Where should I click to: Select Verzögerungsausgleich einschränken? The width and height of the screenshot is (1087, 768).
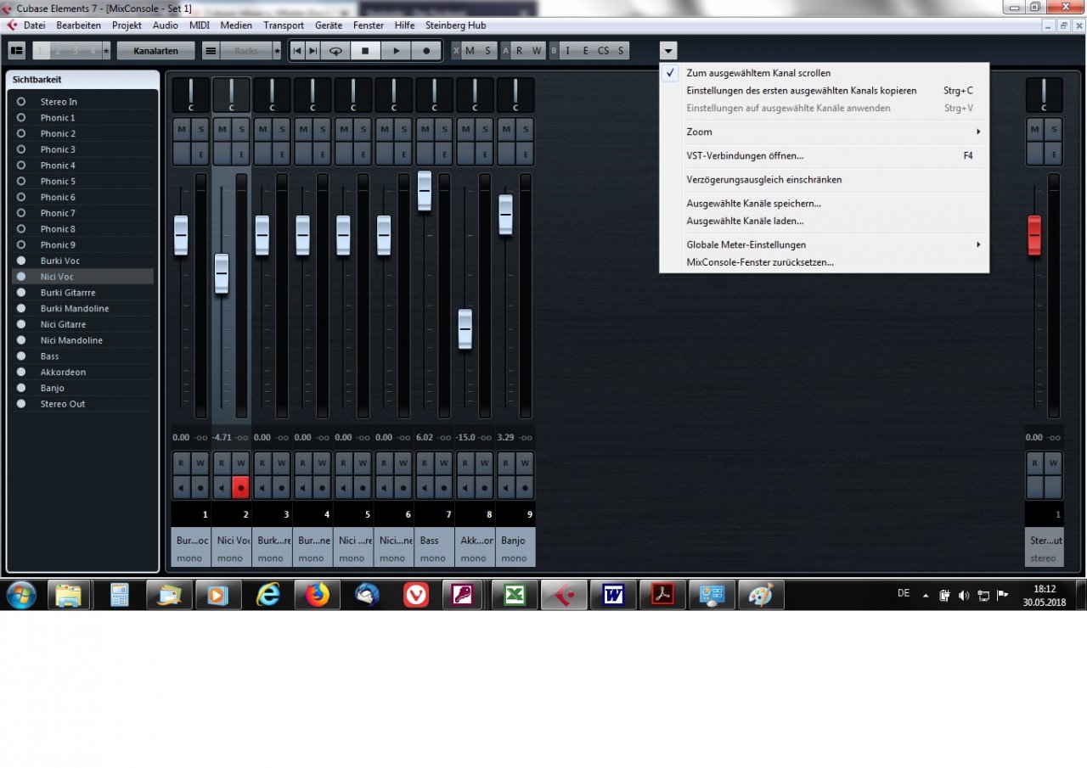click(825, 179)
